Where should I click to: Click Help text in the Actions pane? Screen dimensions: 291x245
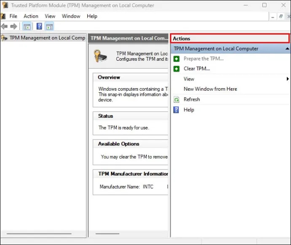[x=189, y=110]
